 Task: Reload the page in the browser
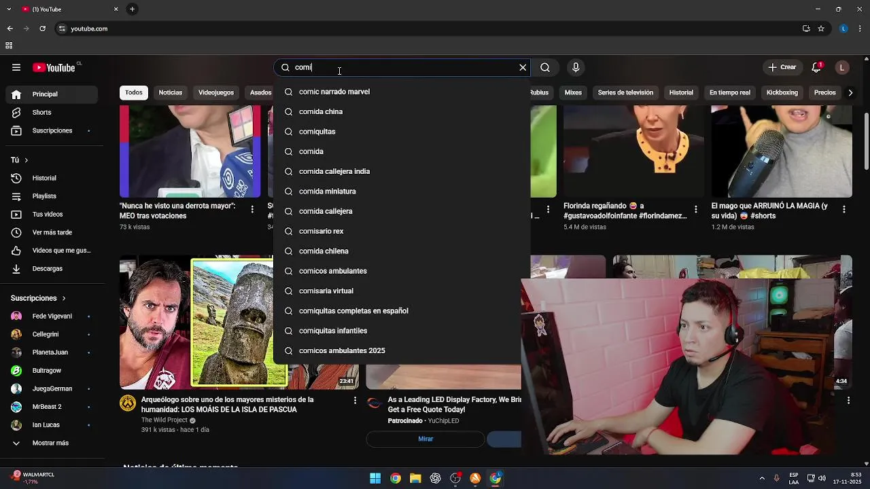[x=42, y=29]
